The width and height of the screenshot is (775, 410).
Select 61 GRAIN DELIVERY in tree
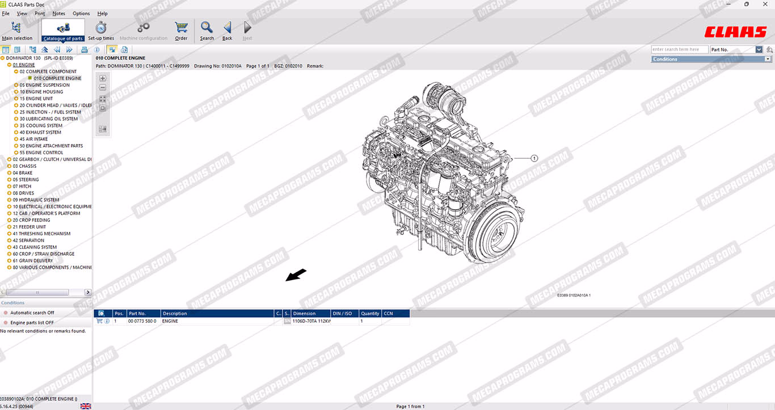coord(33,260)
